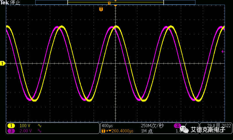
Task: Click the Tek logo at top left
Action: point(5,3)
